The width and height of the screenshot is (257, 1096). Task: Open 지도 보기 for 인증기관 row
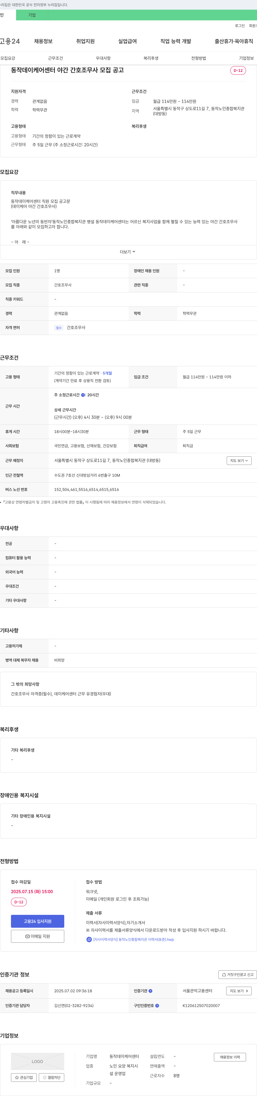[x=239, y=991]
